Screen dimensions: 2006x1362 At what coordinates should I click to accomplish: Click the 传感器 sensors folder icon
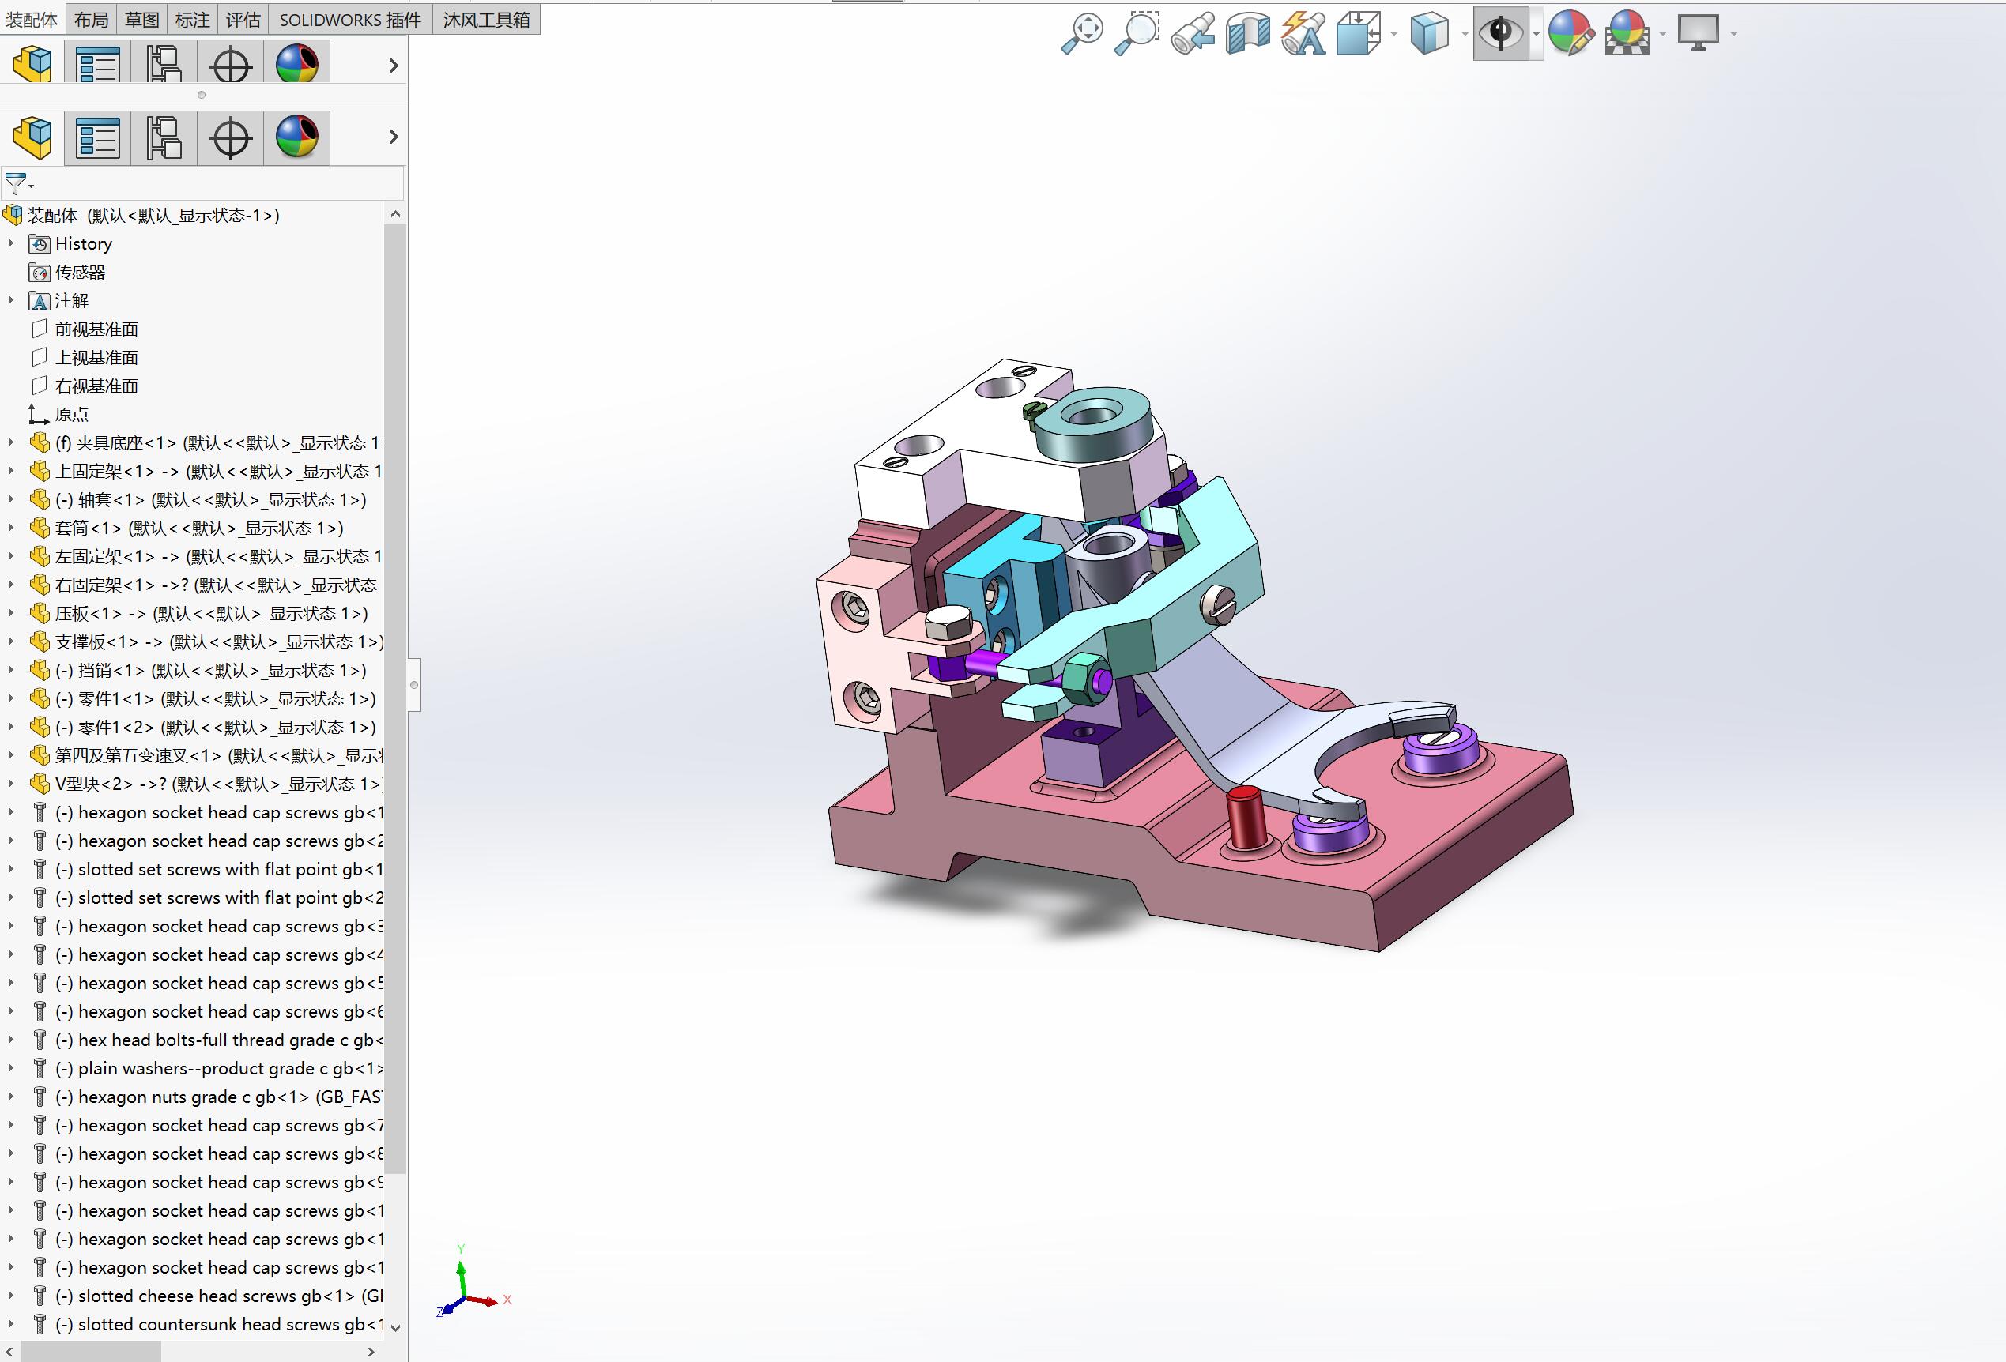(39, 273)
